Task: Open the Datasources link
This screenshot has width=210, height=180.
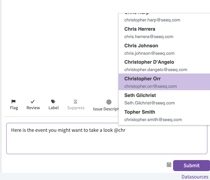Action: [x=195, y=177]
